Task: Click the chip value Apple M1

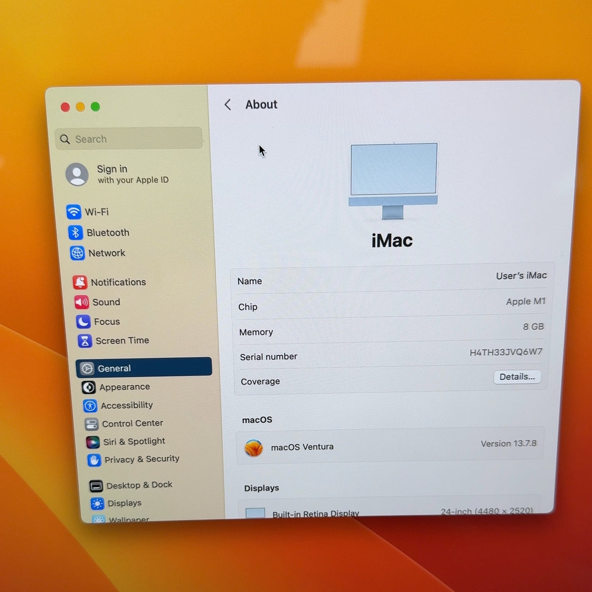Action: [526, 301]
